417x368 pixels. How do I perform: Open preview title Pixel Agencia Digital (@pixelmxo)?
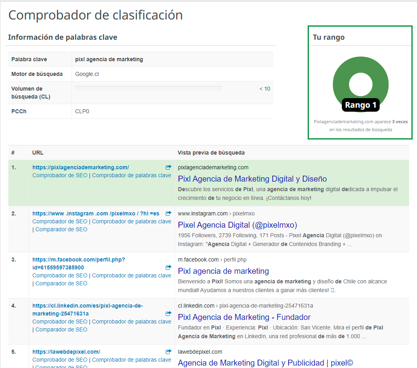[x=237, y=225]
